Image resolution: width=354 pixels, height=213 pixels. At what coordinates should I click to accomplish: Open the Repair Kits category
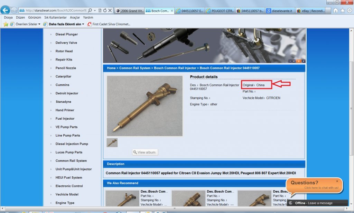tap(64, 59)
